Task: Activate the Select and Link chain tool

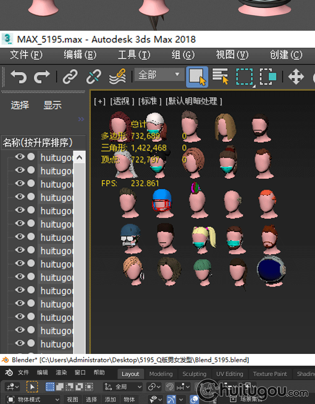Action: (x=70, y=77)
